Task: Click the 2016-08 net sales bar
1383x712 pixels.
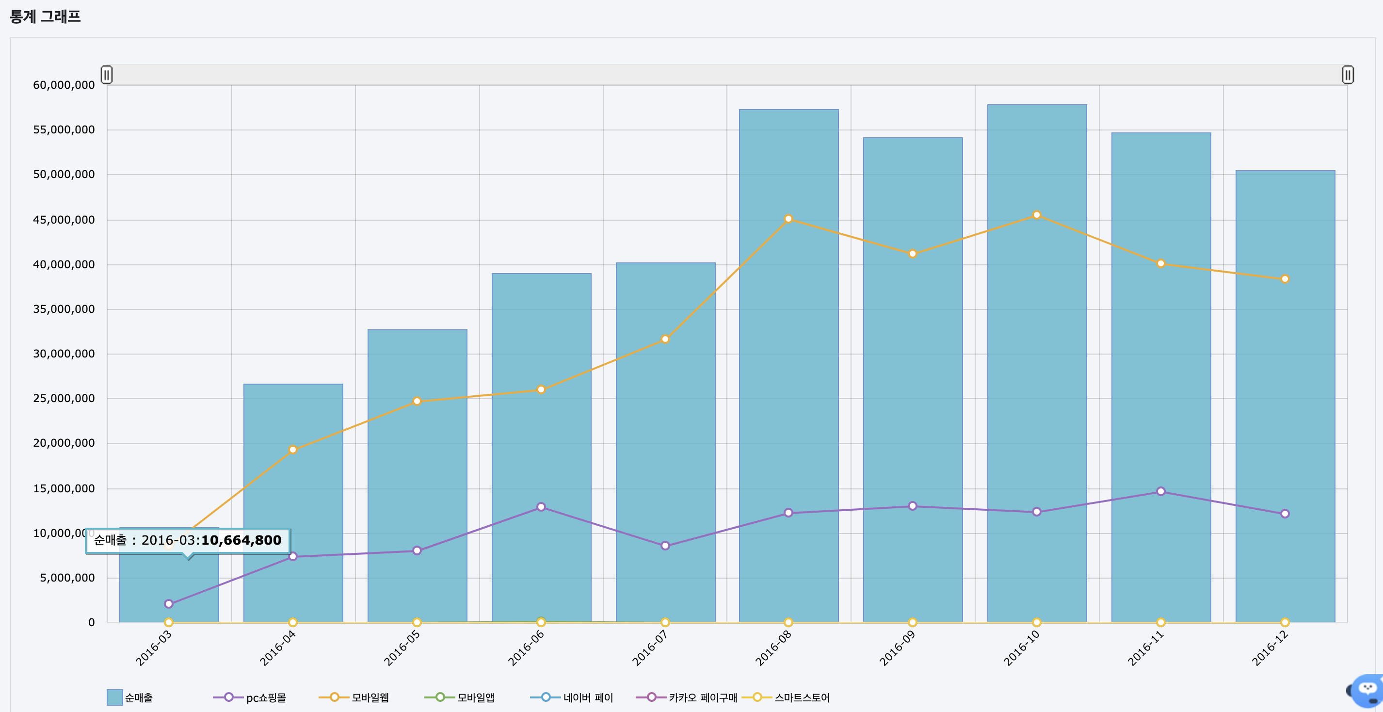Action: (788, 366)
